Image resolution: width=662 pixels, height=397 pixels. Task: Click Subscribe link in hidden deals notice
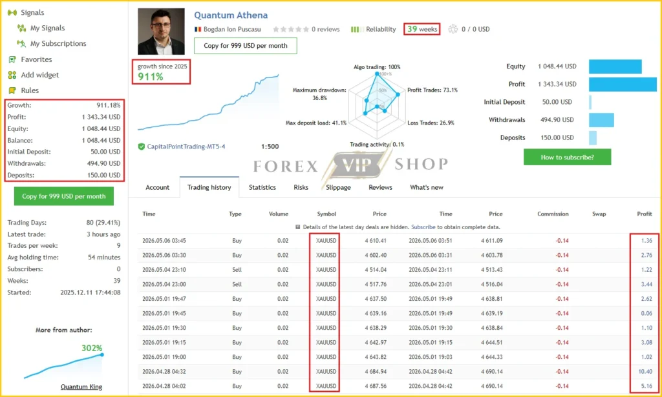pyautogui.click(x=423, y=227)
